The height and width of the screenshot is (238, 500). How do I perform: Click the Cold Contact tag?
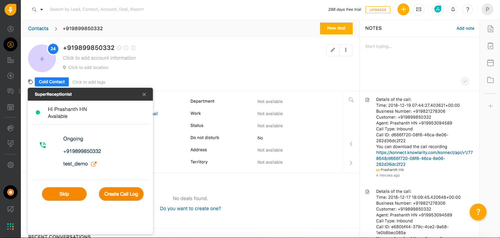point(52,82)
